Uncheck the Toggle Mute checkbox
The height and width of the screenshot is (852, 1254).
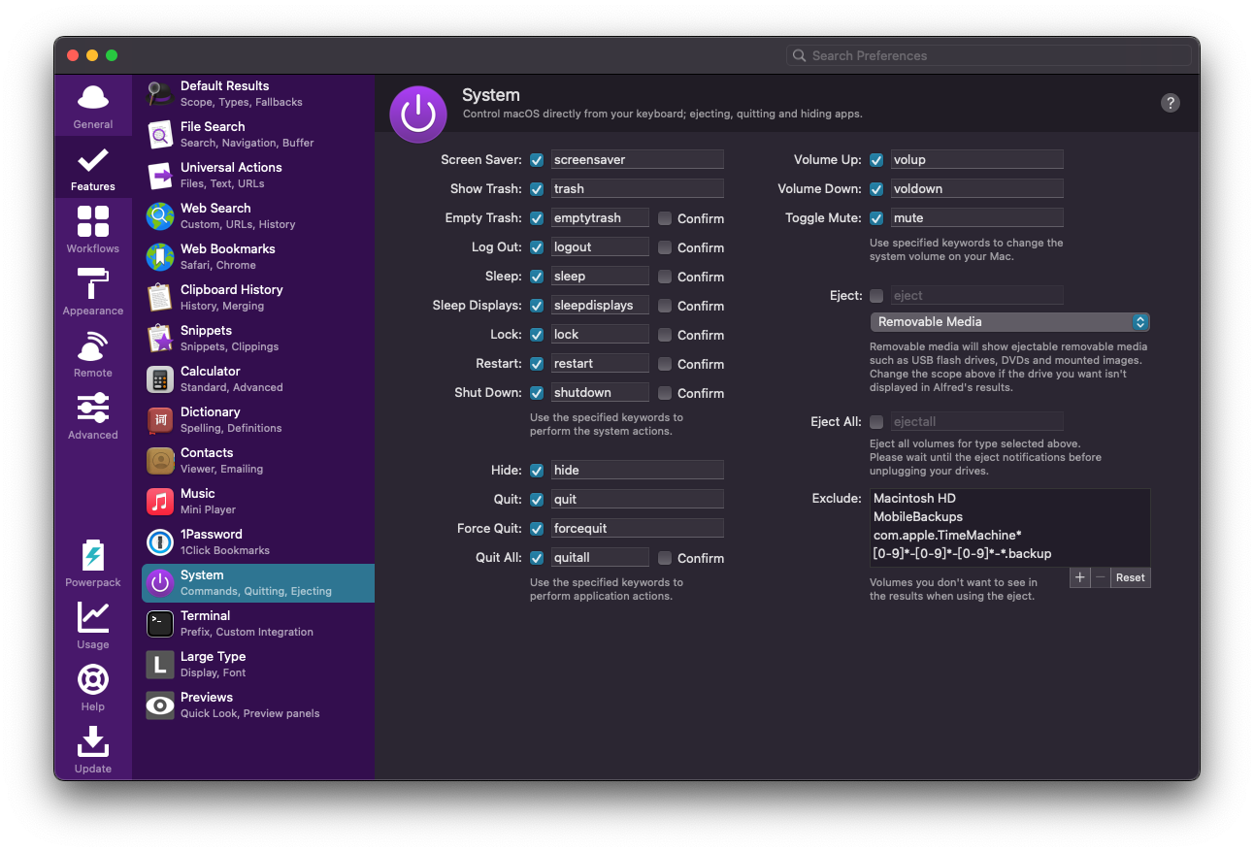click(876, 218)
